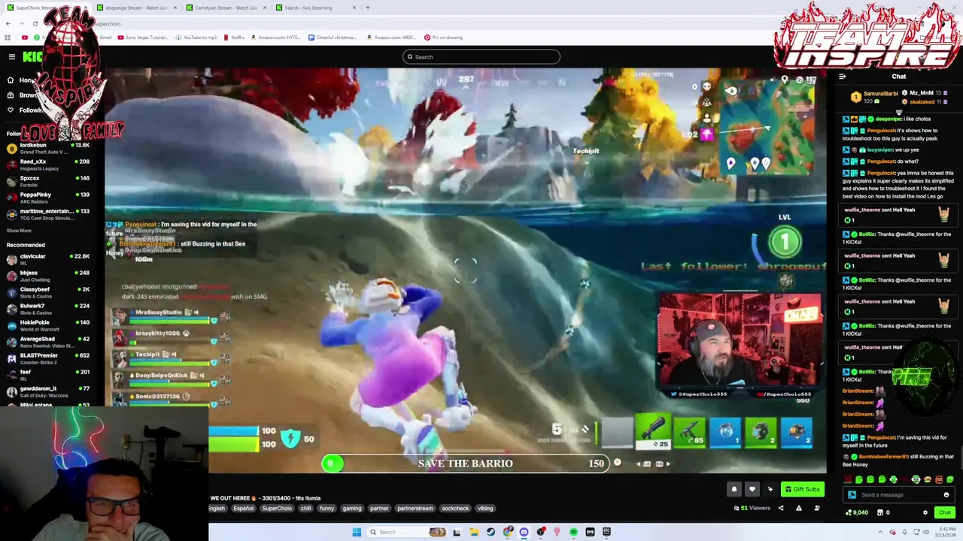The width and height of the screenshot is (963, 541).
Task: Click the browser back arrow
Action: coord(8,23)
